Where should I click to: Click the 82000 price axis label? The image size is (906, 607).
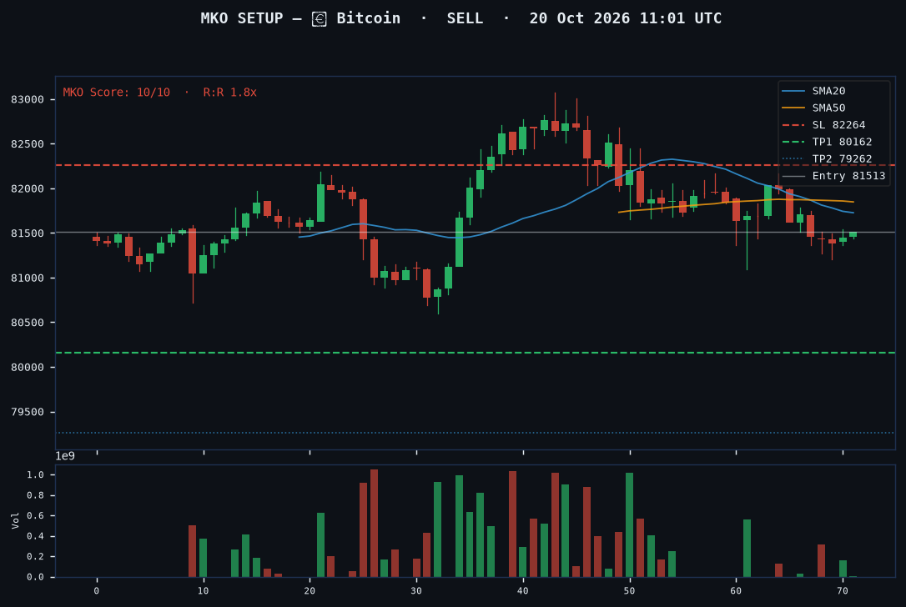click(28, 189)
